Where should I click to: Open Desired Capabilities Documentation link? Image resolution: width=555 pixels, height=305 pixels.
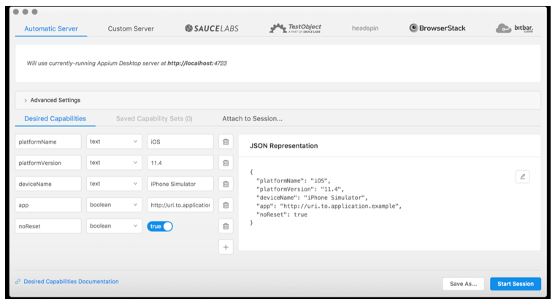pos(70,282)
